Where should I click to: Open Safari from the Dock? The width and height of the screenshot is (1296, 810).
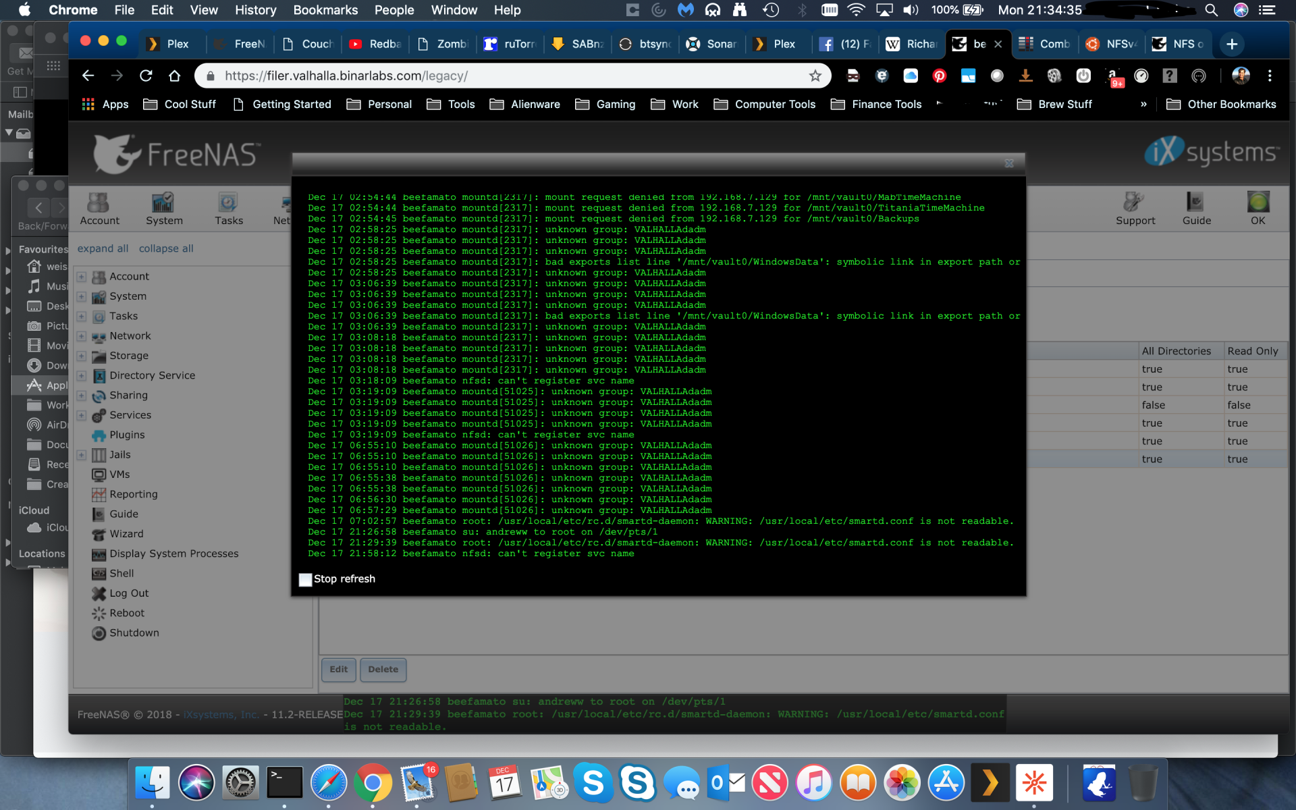(x=329, y=783)
